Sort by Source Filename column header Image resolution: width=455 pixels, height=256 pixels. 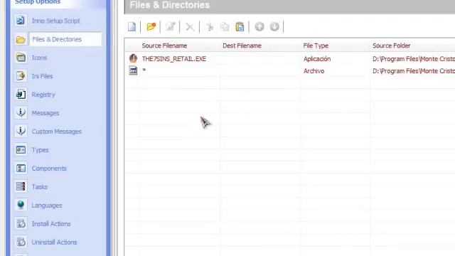pyautogui.click(x=164, y=46)
